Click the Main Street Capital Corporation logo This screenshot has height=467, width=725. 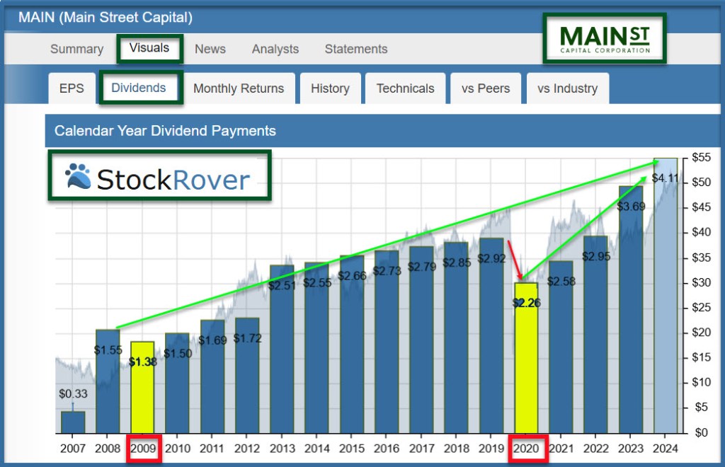[x=604, y=38]
